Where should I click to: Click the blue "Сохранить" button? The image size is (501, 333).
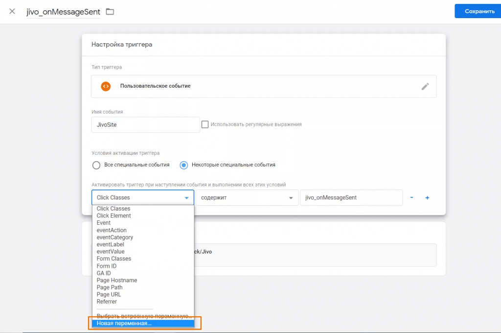478,11
